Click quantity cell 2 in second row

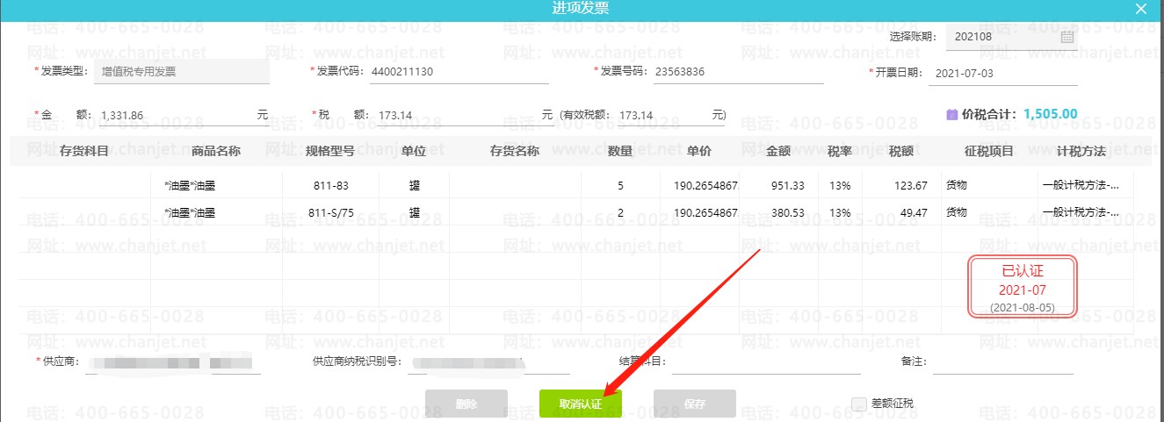(620, 212)
